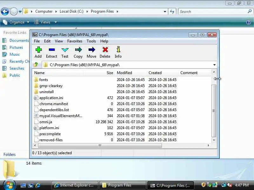This screenshot has height=190, width=254.
Task: Click the file list scroll down arrow
Action: pyautogui.click(x=214, y=140)
